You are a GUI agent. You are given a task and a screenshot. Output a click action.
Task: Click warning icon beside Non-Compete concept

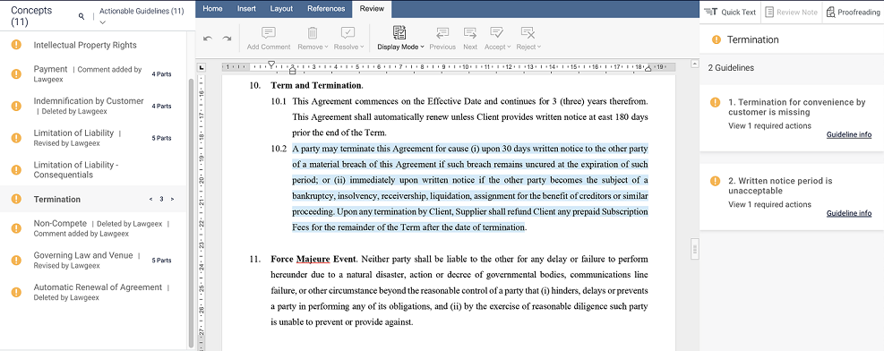(16, 228)
